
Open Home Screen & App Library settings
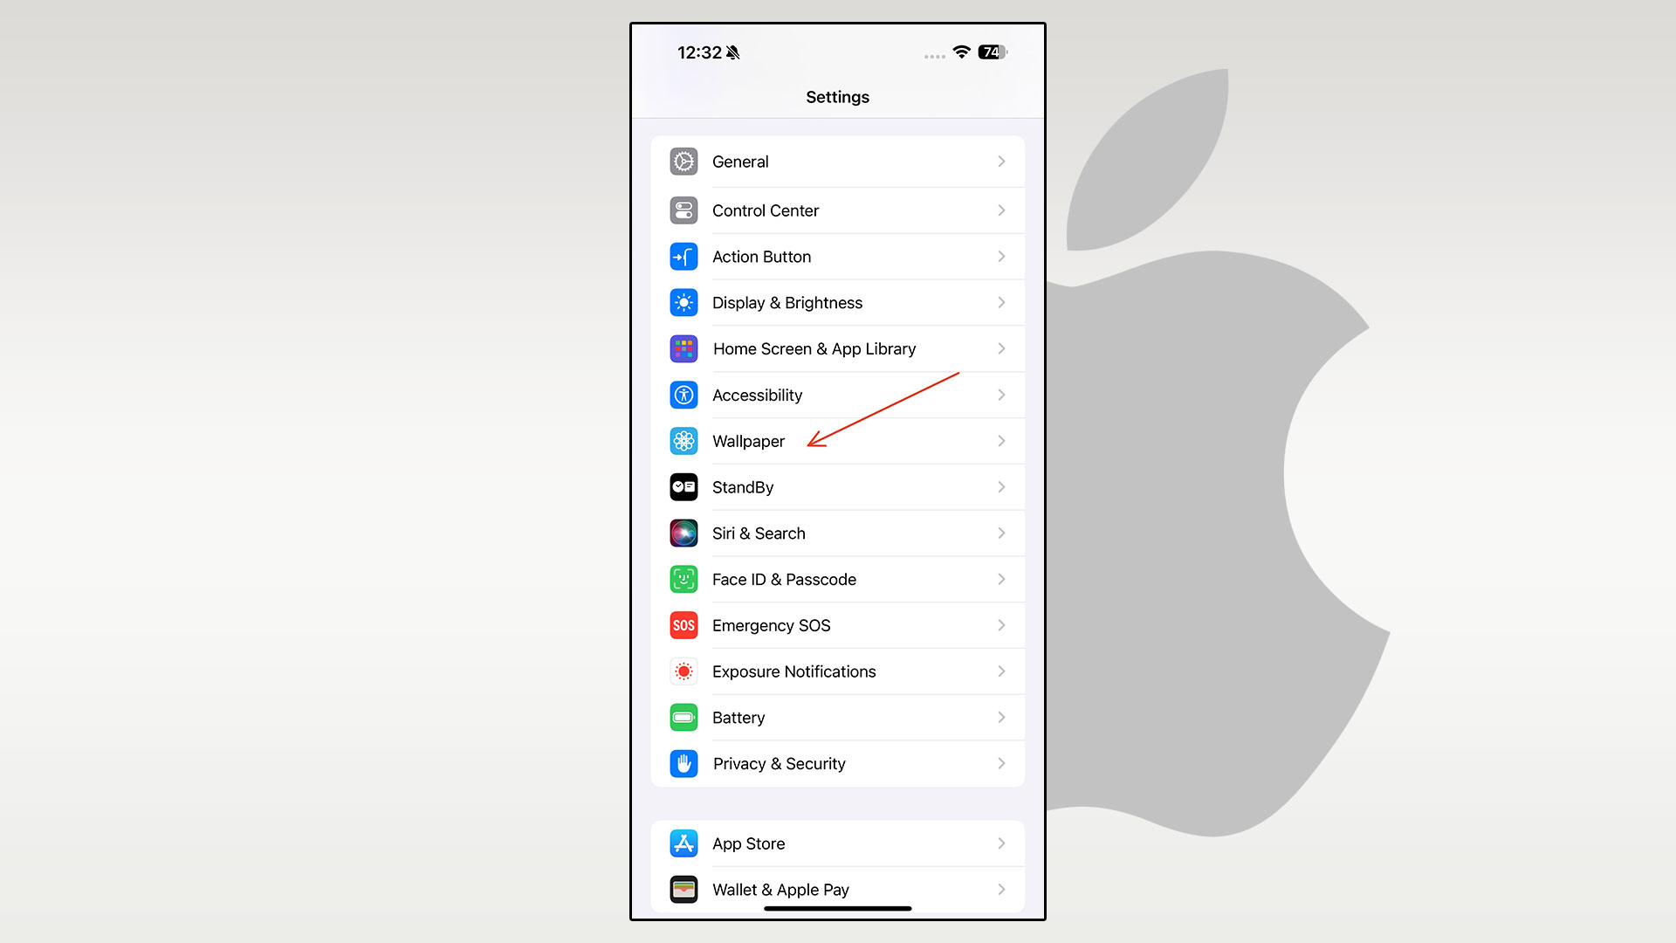pyautogui.click(x=838, y=349)
